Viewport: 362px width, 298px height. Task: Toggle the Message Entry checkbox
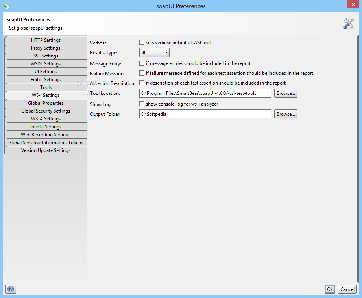[x=142, y=63]
